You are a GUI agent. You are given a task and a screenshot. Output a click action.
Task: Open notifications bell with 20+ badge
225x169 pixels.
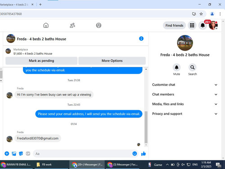(x=202, y=25)
